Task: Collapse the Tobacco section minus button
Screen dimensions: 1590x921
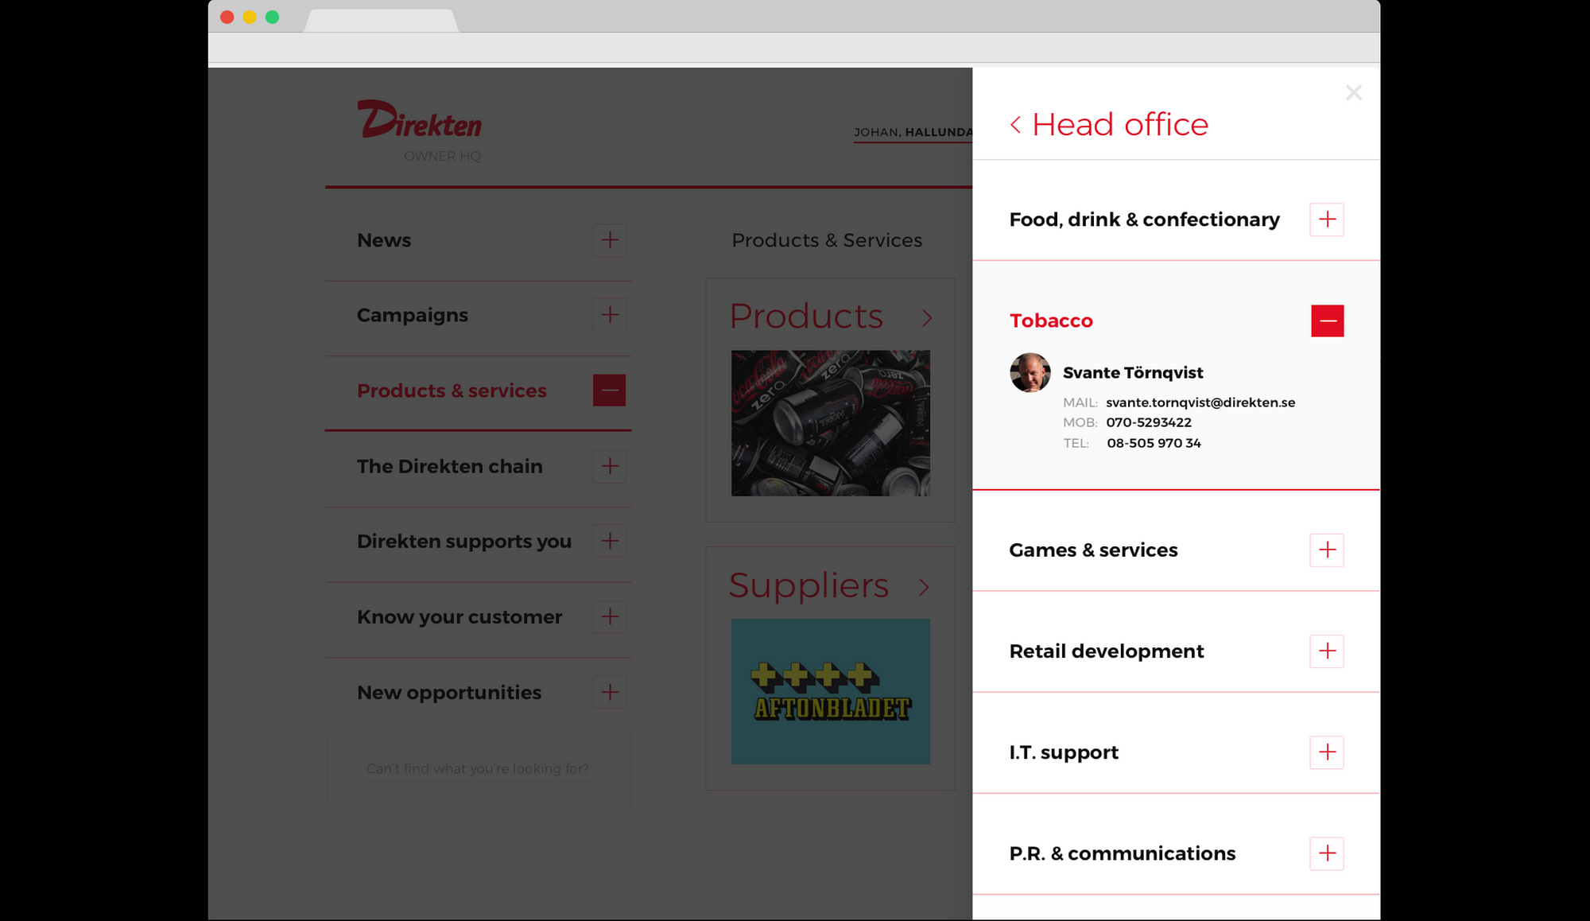Action: (1326, 321)
